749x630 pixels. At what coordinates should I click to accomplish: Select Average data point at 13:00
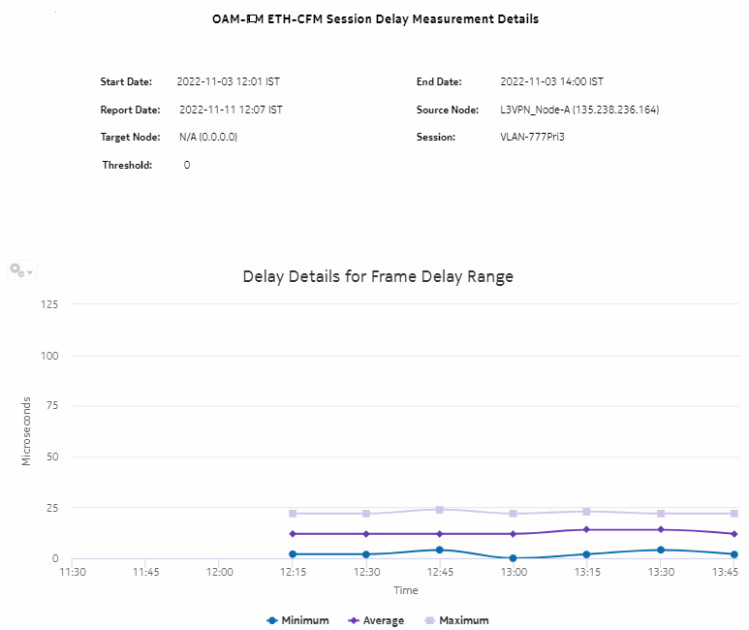513,534
